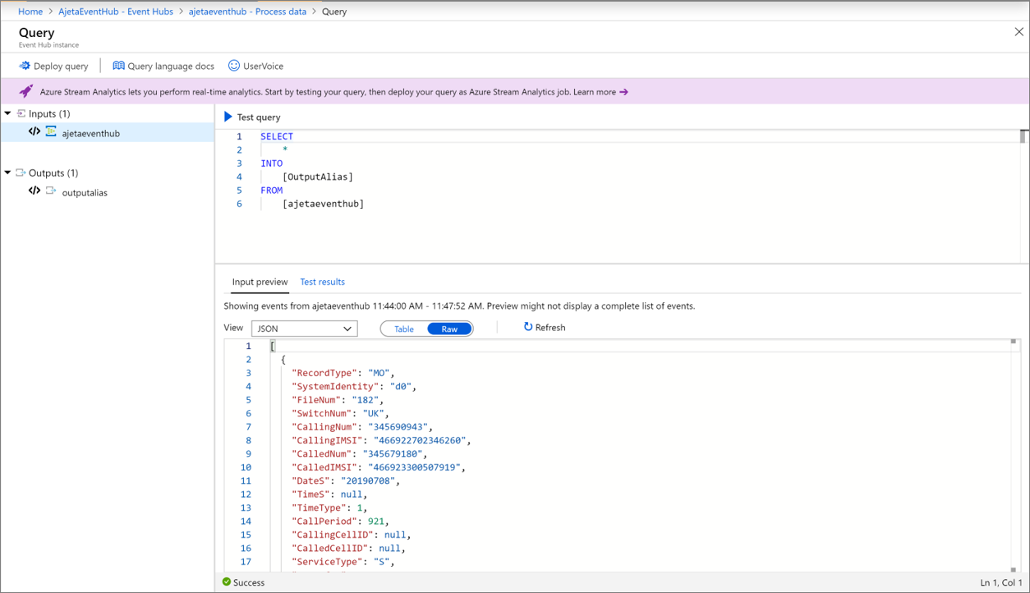Switch to the Test results tab
The width and height of the screenshot is (1030, 593).
322,282
